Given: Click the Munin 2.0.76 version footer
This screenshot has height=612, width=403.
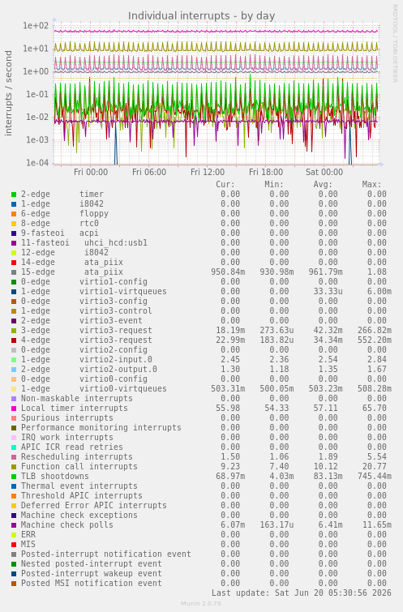Looking at the screenshot, I should click(x=201, y=604).
